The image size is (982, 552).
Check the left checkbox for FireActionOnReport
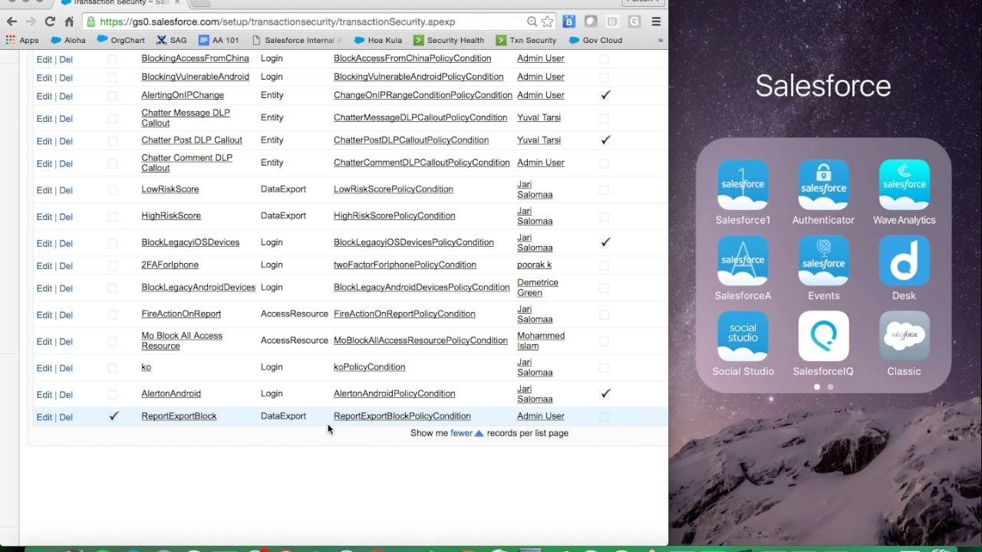[x=113, y=314]
